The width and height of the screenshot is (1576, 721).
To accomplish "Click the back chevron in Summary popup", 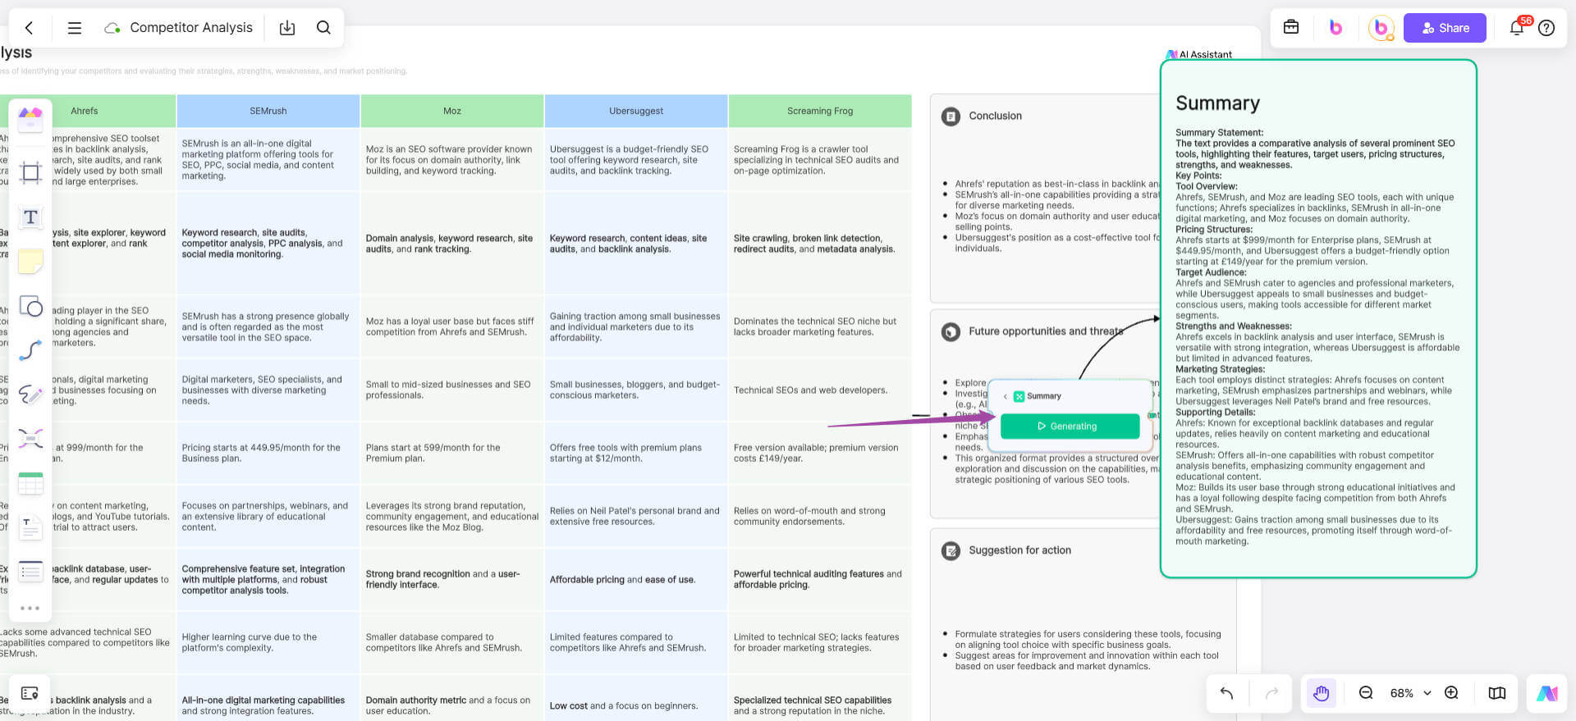I will [x=1006, y=396].
